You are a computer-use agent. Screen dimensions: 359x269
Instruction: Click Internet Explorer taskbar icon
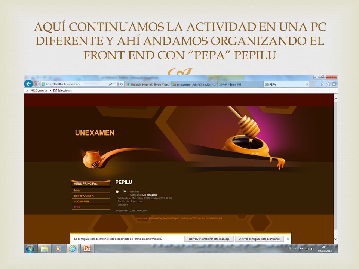pyautogui.click(x=72, y=249)
